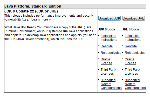The height and width of the screenshot is (97, 150).
Task: Open Supported System Configurations for JRE 6
Action: pyautogui.click(x=135, y=84)
